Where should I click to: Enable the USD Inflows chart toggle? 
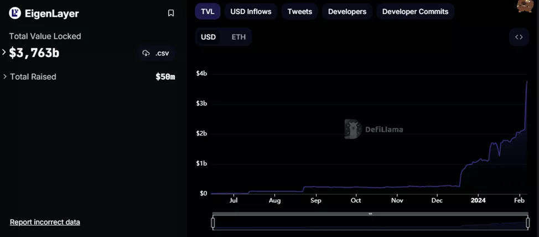coord(251,12)
